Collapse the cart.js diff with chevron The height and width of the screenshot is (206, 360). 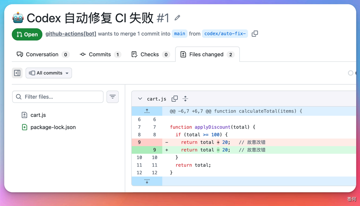(x=140, y=99)
